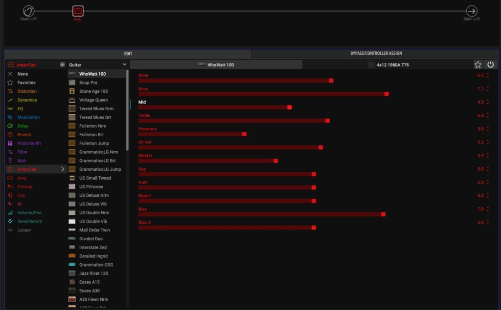Select the Delay effect category
This screenshot has width=501, height=310.
pyautogui.click(x=23, y=126)
